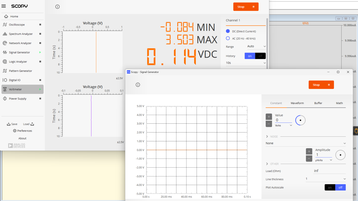358x201 pixels.
Task: Toggle Spectrum Analyzer run square button
Action: [x=40, y=34]
